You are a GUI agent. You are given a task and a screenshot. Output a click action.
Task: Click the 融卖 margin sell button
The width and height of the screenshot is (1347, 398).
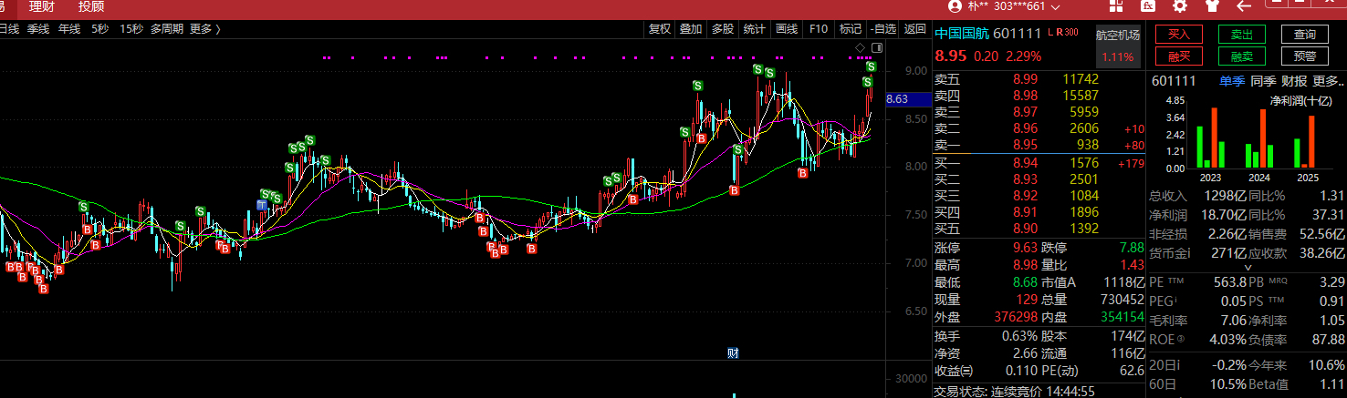click(1241, 56)
